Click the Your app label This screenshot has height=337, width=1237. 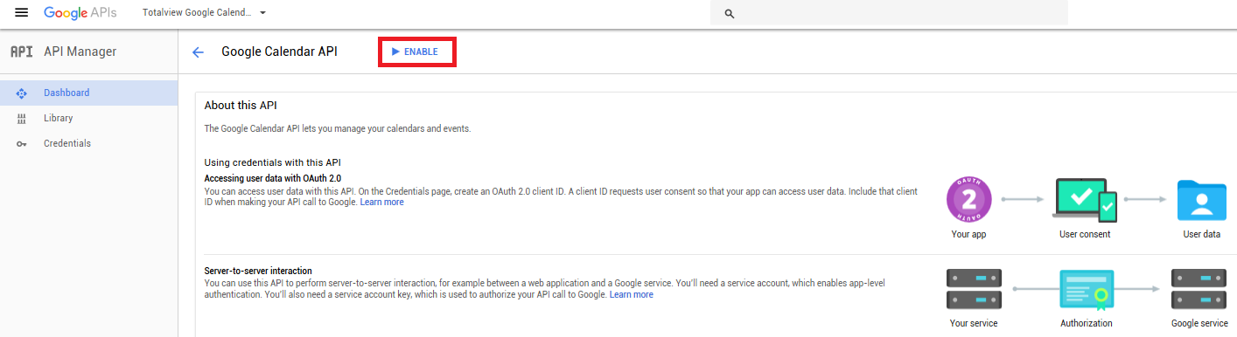pos(968,234)
